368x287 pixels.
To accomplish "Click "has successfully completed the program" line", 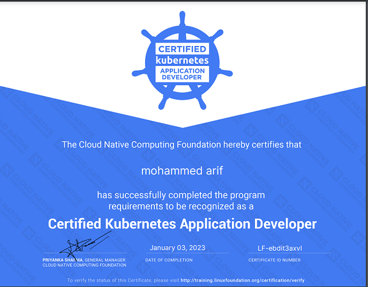I will click(x=181, y=195).
